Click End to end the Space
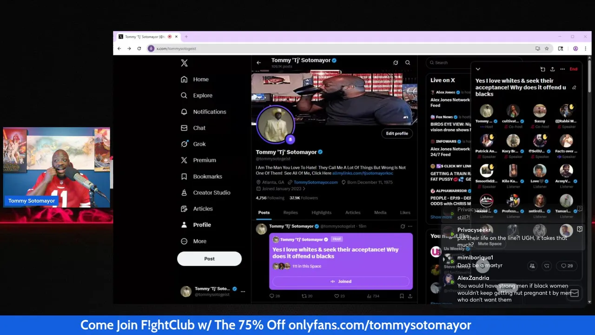This screenshot has width=595, height=335. [574, 69]
